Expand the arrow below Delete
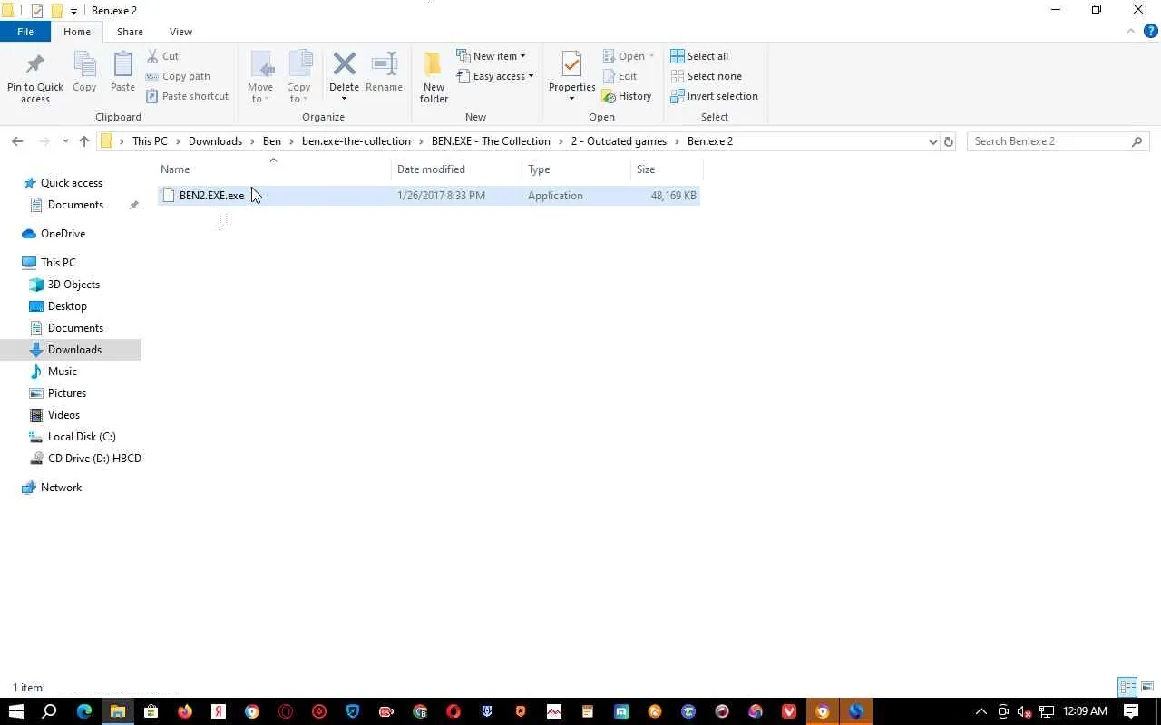1161x725 pixels. (344, 99)
